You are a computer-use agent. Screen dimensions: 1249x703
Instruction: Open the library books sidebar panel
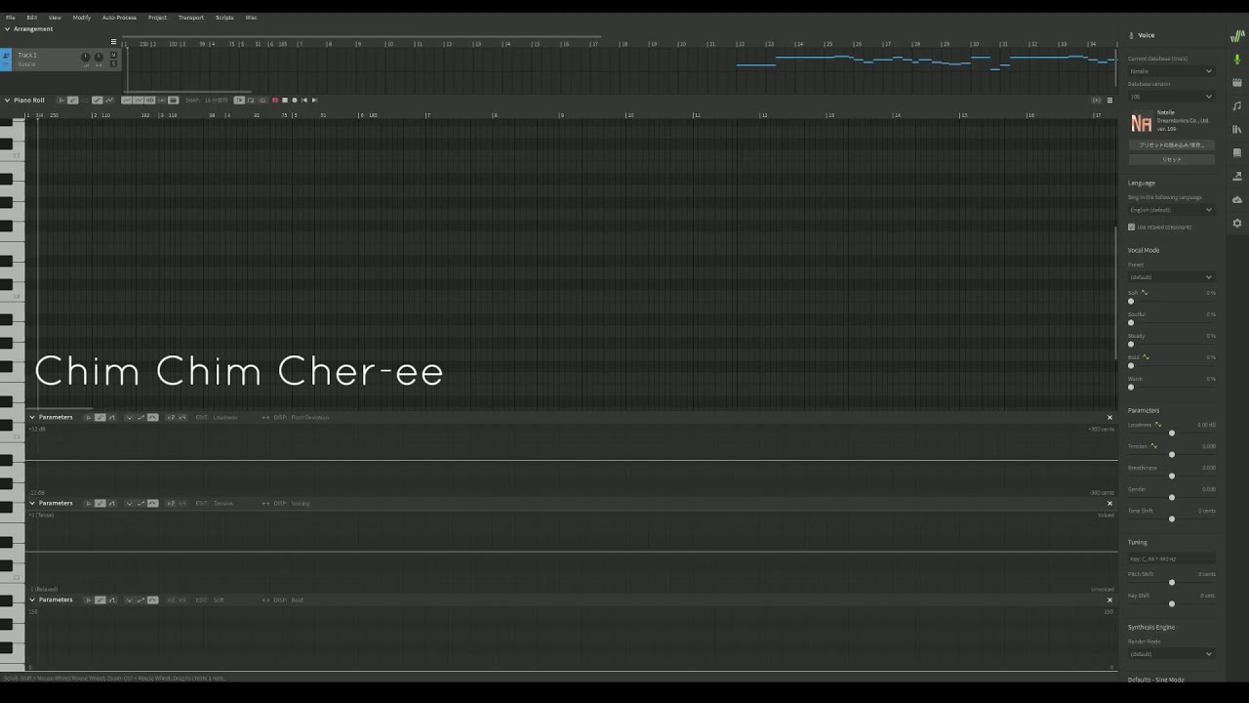pos(1237,129)
